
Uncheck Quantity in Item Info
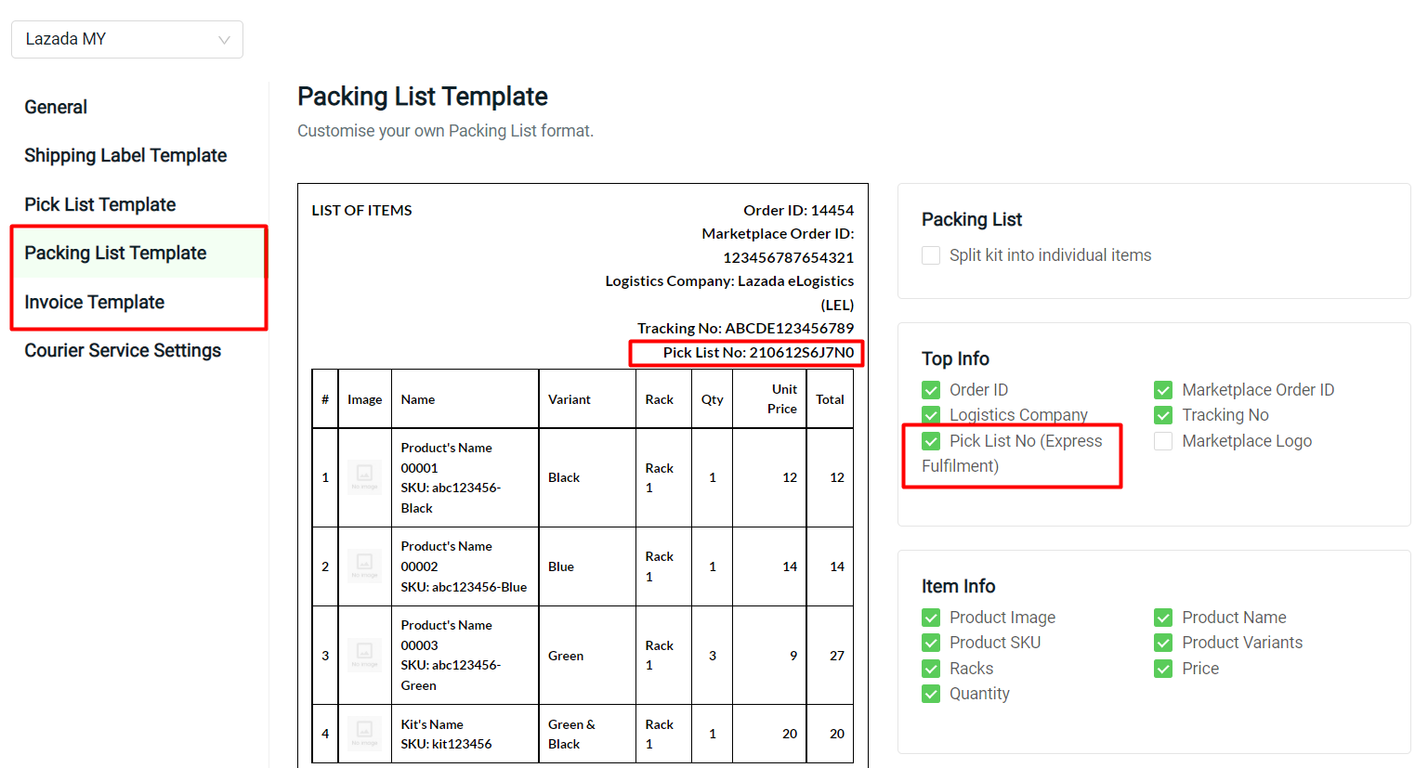pos(930,693)
